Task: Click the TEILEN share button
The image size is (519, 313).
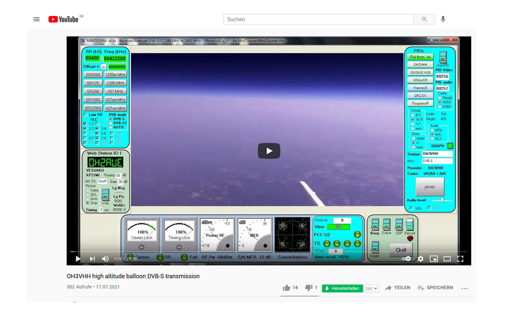Action: point(397,288)
